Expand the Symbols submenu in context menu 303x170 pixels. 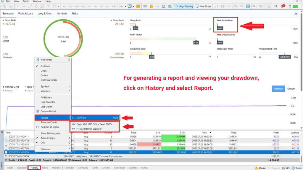(53, 86)
